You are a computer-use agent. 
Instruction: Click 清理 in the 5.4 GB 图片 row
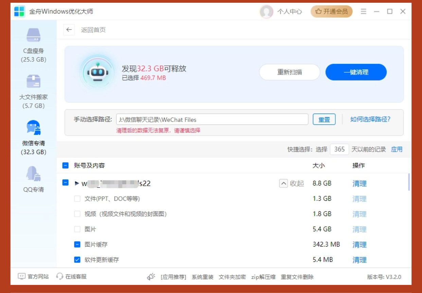point(359,229)
